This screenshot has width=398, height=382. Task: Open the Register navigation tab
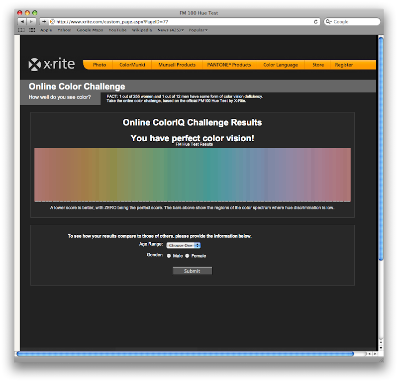pyautogui.click(x=344, y=65)
